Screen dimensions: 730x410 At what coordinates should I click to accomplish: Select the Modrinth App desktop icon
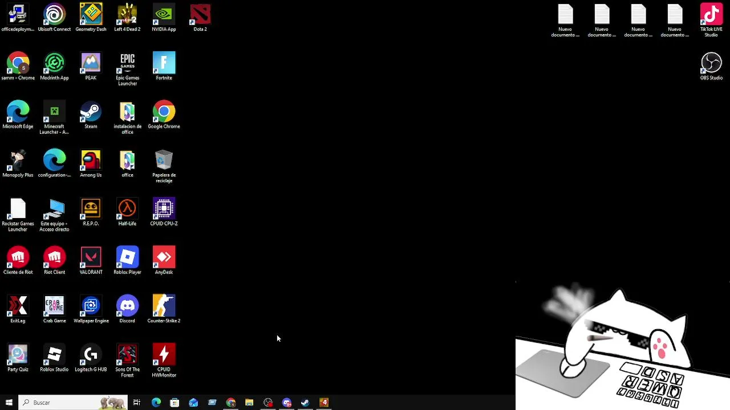tap(54, 67)
